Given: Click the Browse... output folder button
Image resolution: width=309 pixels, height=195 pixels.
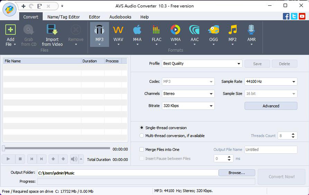Looking at the screenshot, I should pos(237,173).
